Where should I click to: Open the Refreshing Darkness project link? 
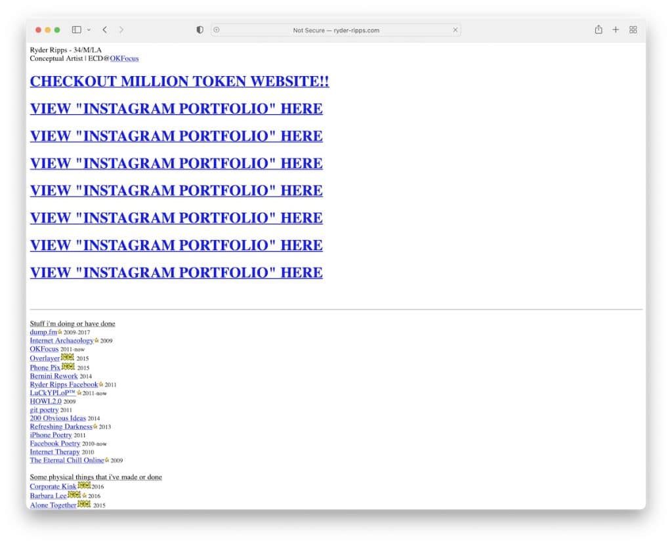pyautogui.click(x=61, y=427)
